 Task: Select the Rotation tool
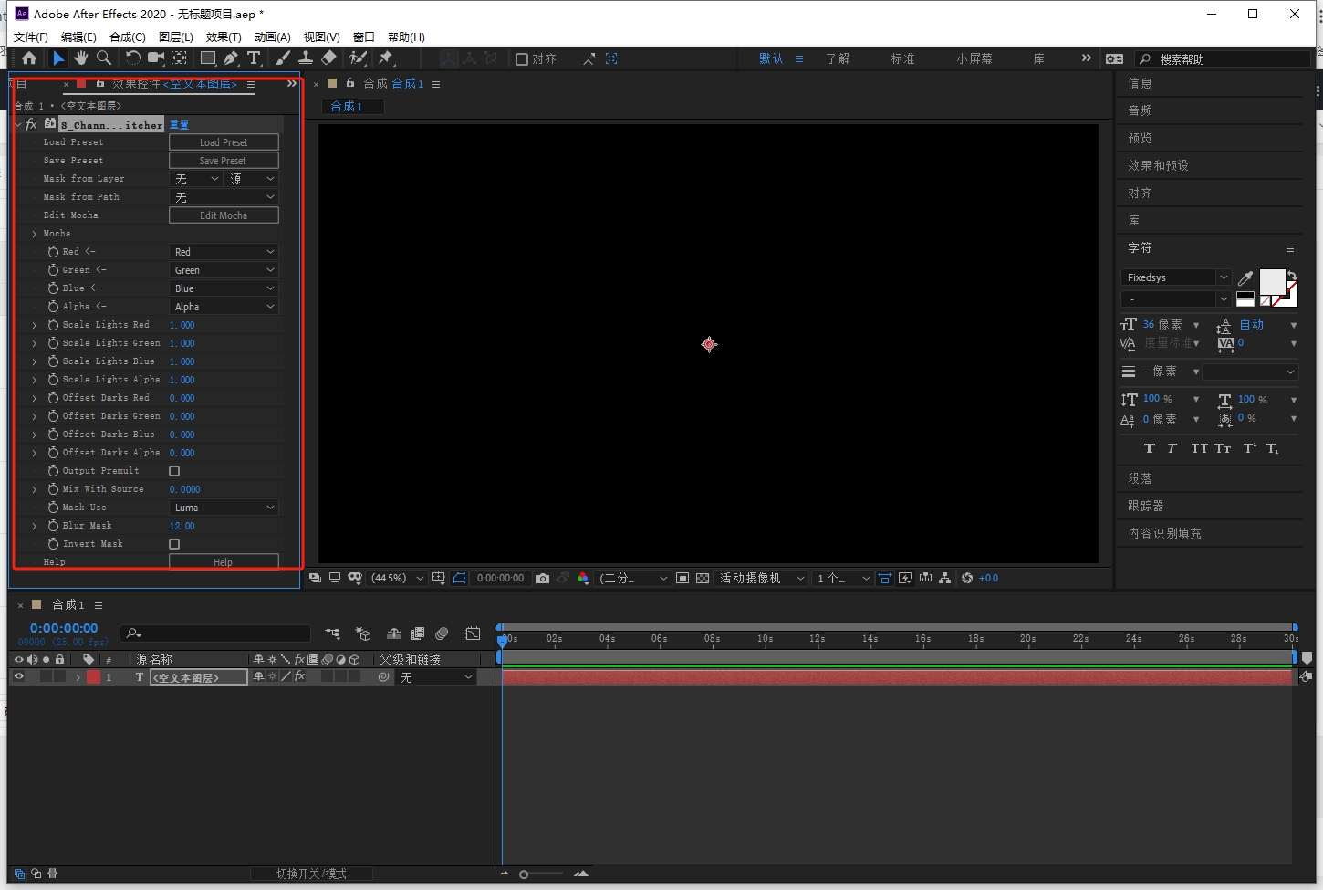[133, 58]
